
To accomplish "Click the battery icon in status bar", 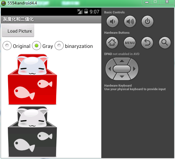I will tap(86, 11).
